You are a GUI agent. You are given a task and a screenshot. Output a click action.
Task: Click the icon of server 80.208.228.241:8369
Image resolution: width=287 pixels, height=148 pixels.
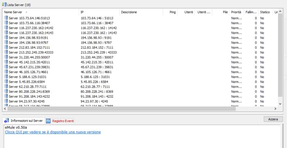click(6, 92)
